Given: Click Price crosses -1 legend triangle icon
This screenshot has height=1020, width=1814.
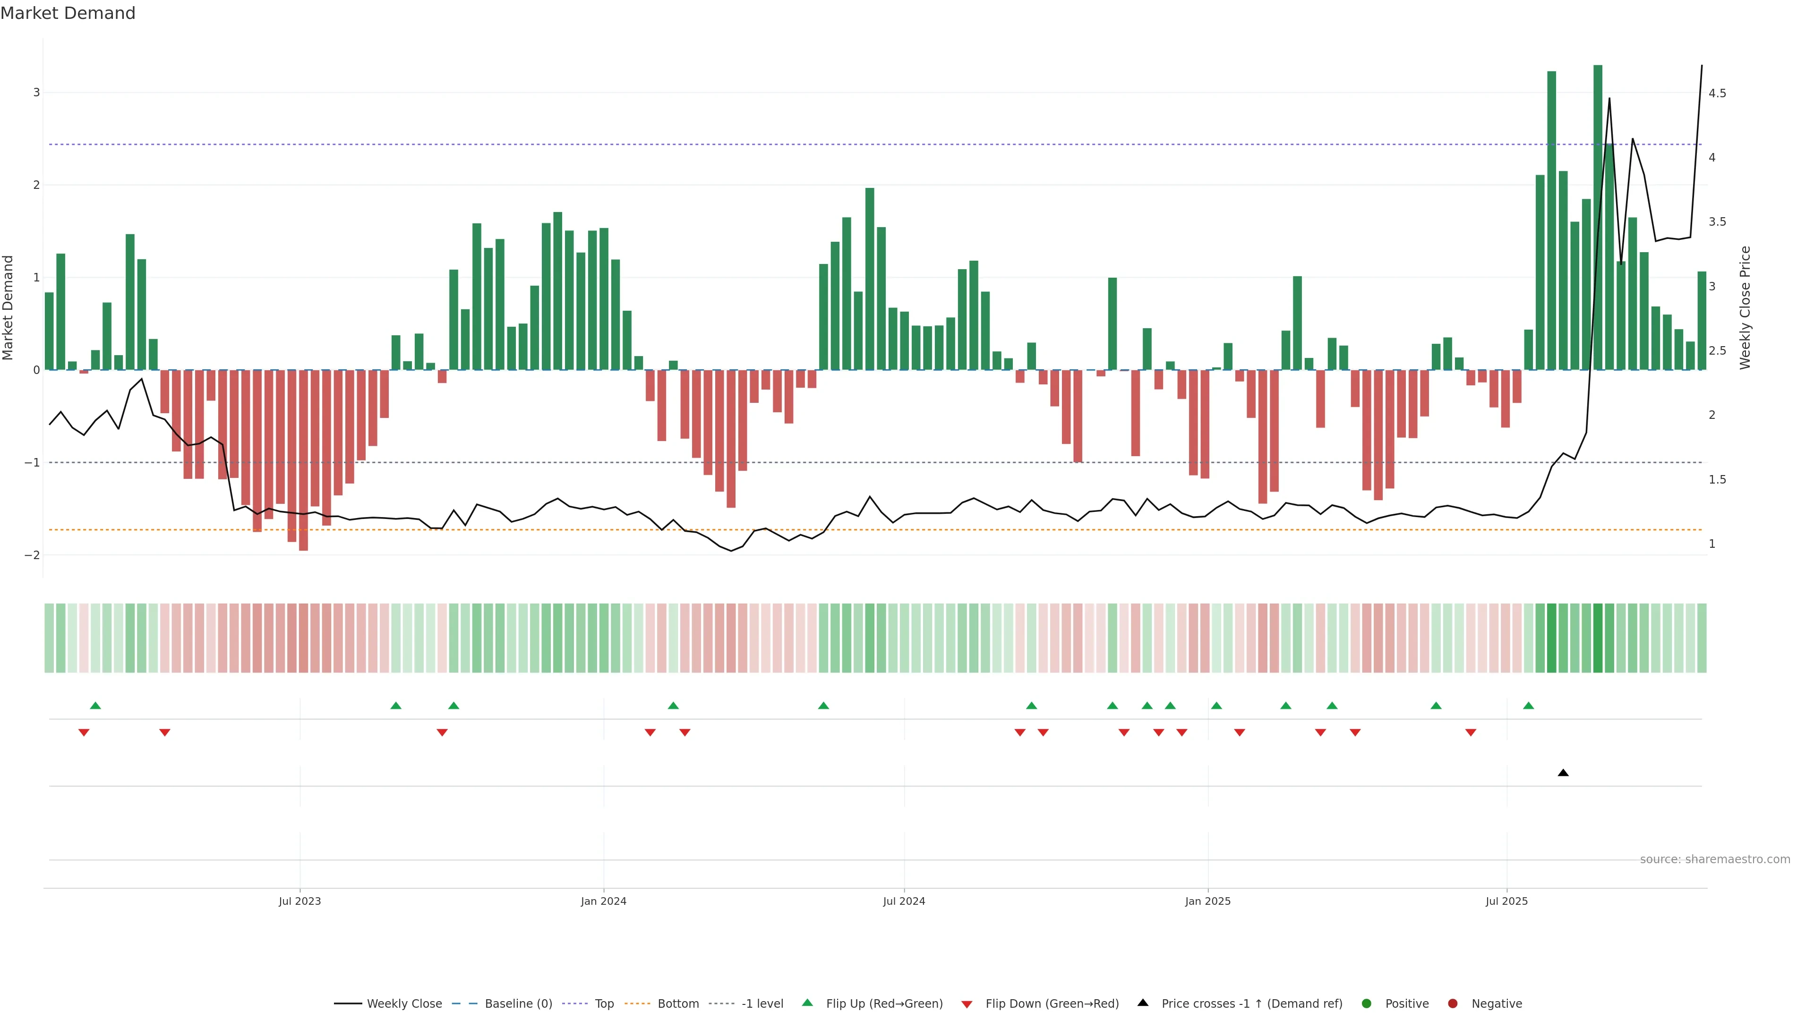Looking at the screenshot, I should [1143, 1003].
